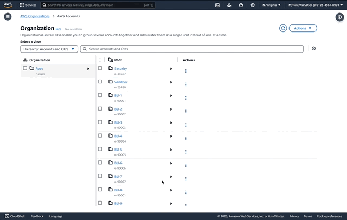347x220 pixels.
Task: Open Terms in the footer
Action: [307, 216]
